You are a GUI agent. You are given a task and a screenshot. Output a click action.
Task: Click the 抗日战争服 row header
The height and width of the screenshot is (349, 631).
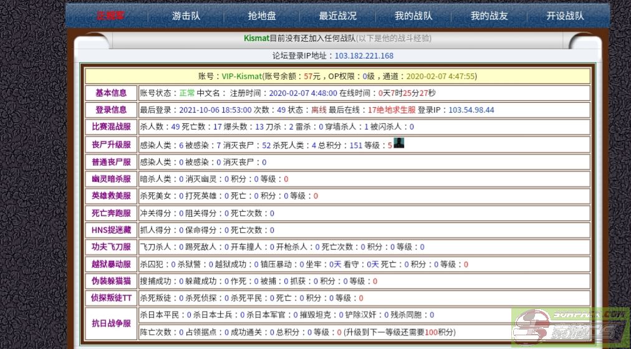[x=111, y=323]
